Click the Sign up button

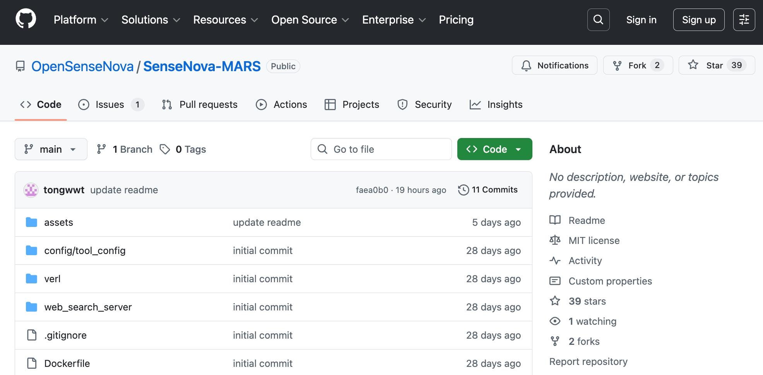pos(698,20)
